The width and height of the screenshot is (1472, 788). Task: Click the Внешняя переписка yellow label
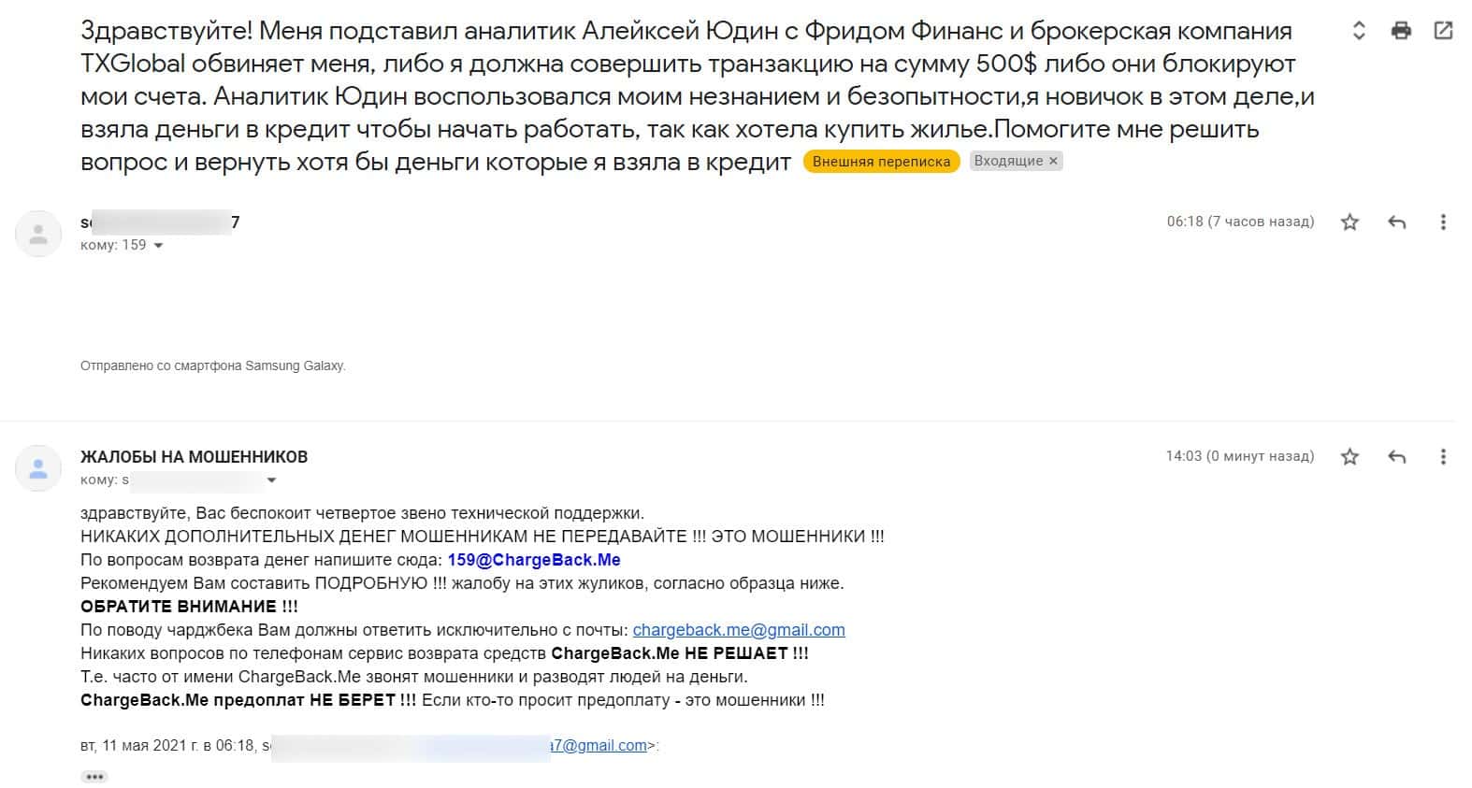881,162
